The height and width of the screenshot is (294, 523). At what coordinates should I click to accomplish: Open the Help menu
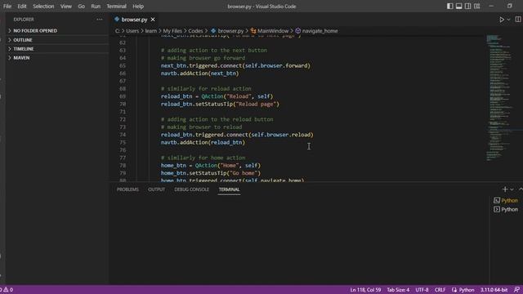[138, 7]
